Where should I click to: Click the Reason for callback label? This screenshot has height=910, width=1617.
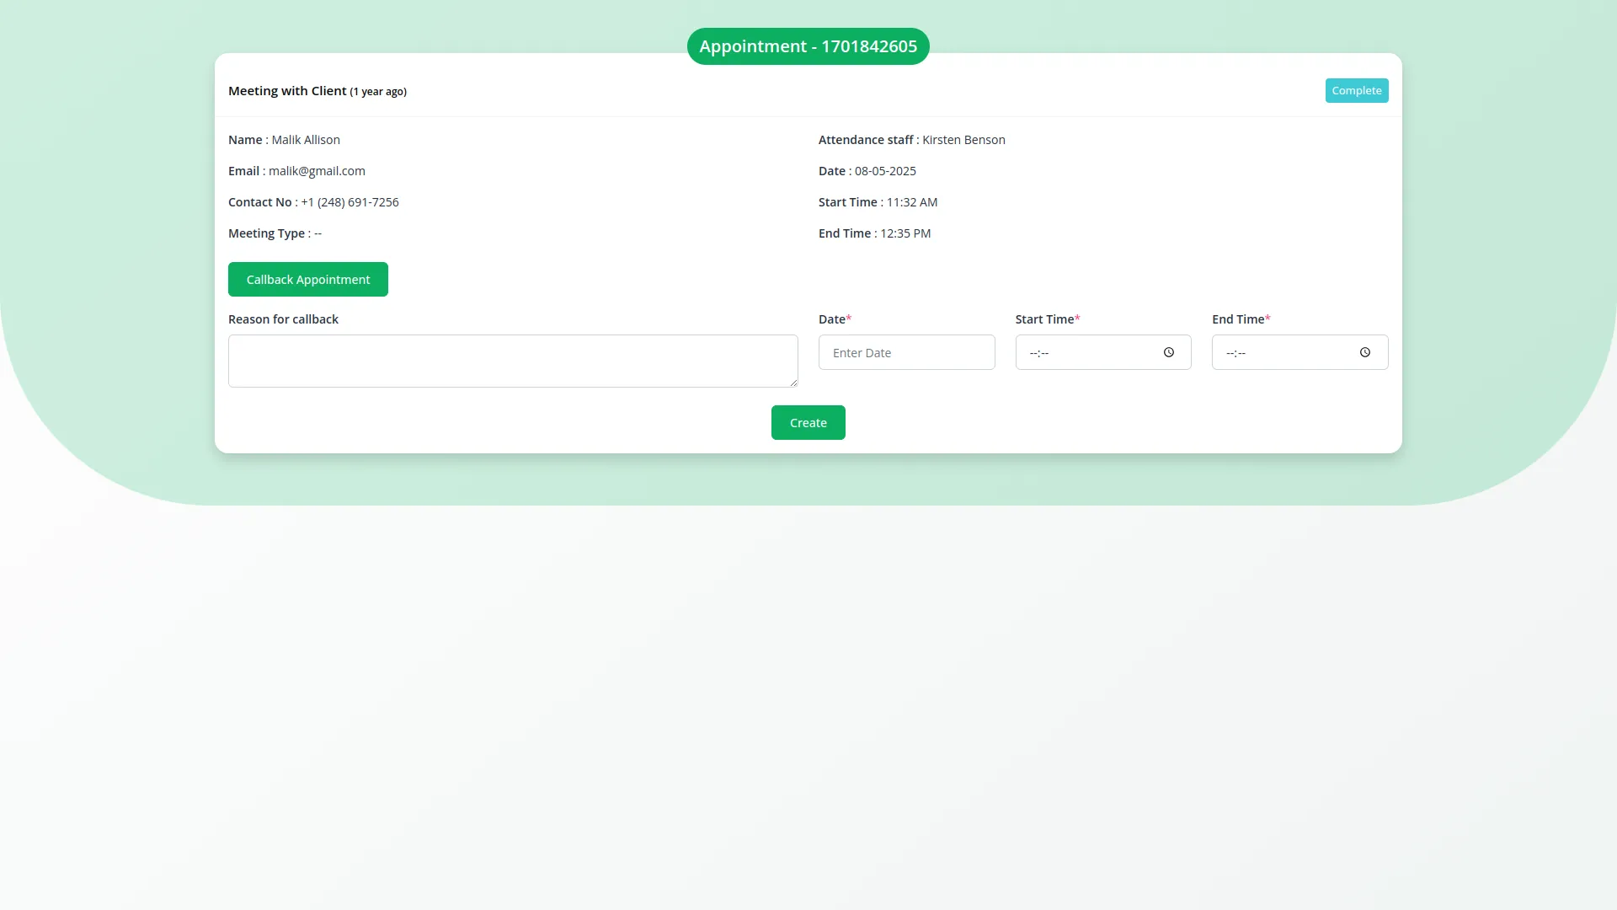[283, 319]
